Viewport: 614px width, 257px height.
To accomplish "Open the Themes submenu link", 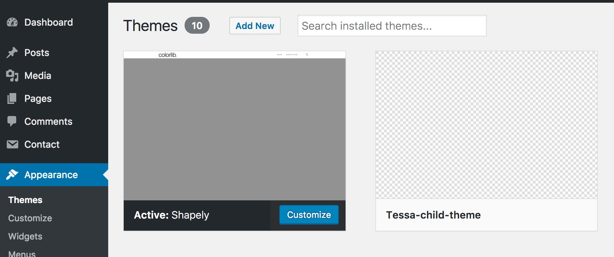I will (x=25, y=200).
